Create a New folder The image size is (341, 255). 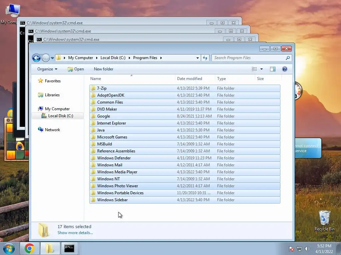point(104,69)
